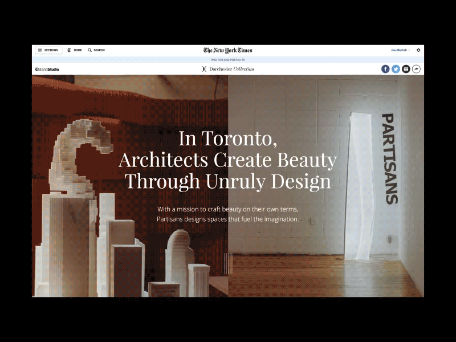The width and height of the screenshot is (456, 342).
Task: Email the article via the envelope icon
Action: [406, 69]
